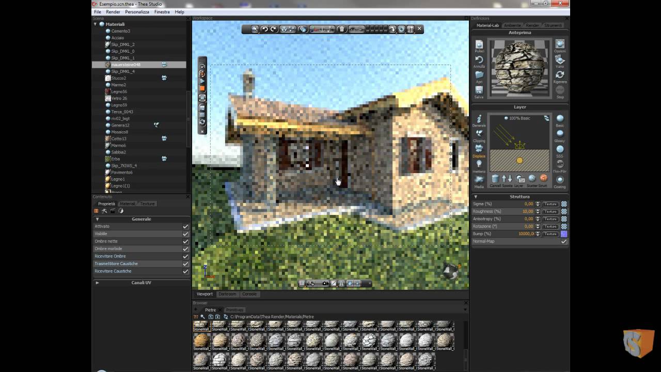Image resolution: width=661 pixels, height=372 pixels.
Task: Delete layer with the Cancell trash icon
Action: pos(495,179)
